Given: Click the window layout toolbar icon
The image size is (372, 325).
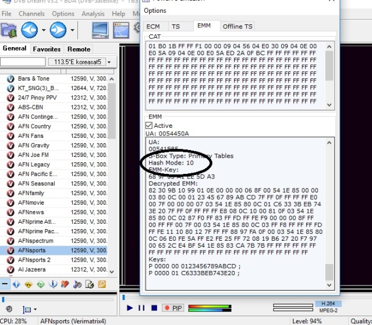Looking at the screenshot, I should [121, 30].
